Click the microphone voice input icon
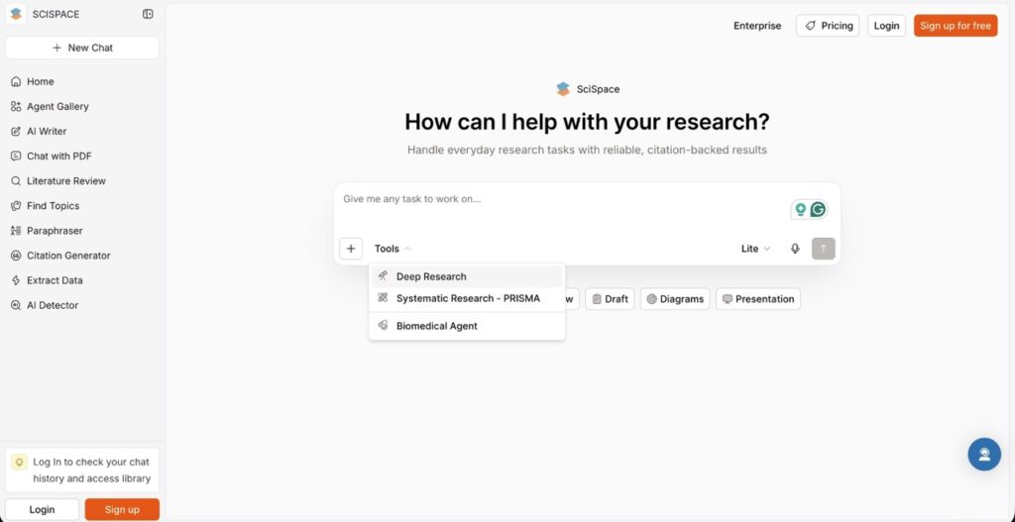Image resolution: width=1015 pixels, height=522 pixels. point(795,249)
